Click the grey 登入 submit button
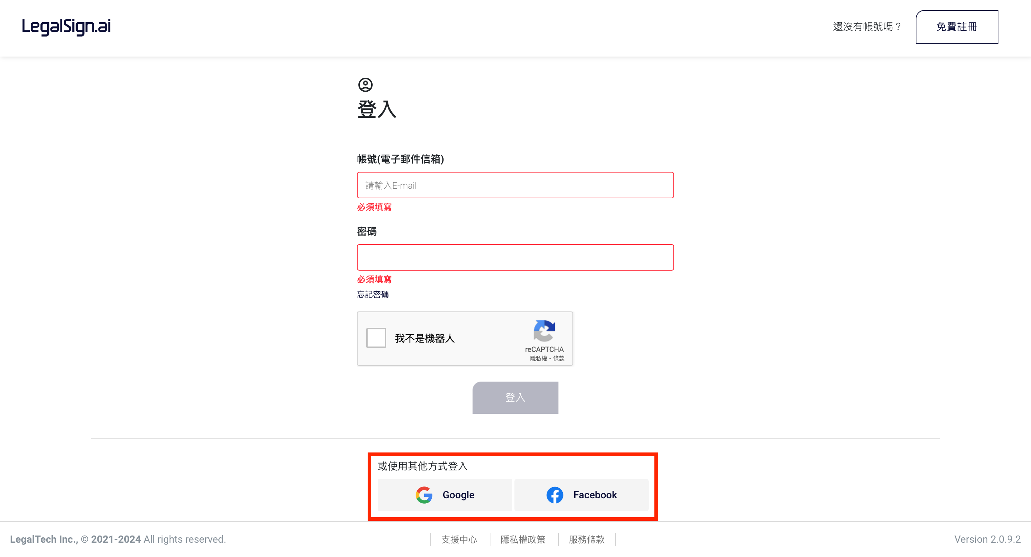This screenshot has height=557, width=1031. [x=515, y=397]
